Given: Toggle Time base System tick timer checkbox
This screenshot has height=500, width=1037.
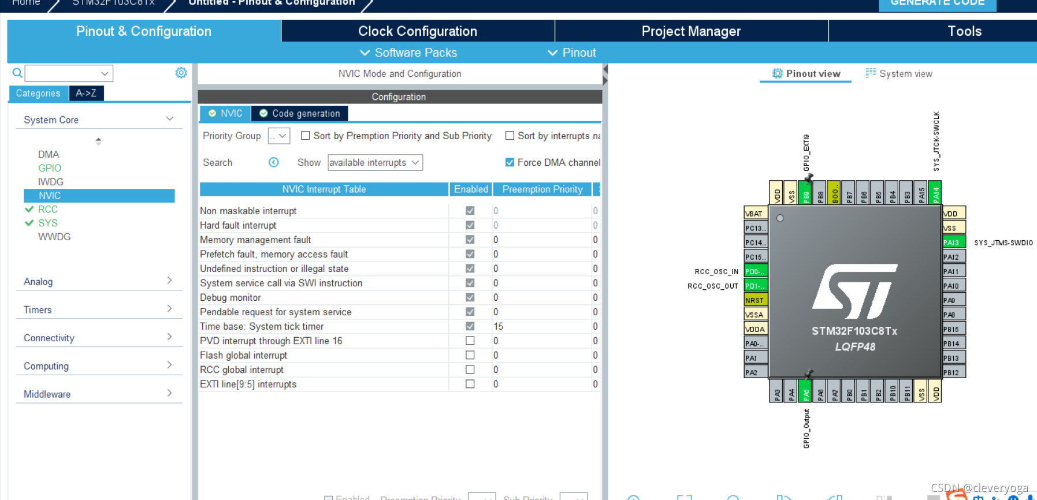Looking at the screenshot, I should [x=470, y=326].
